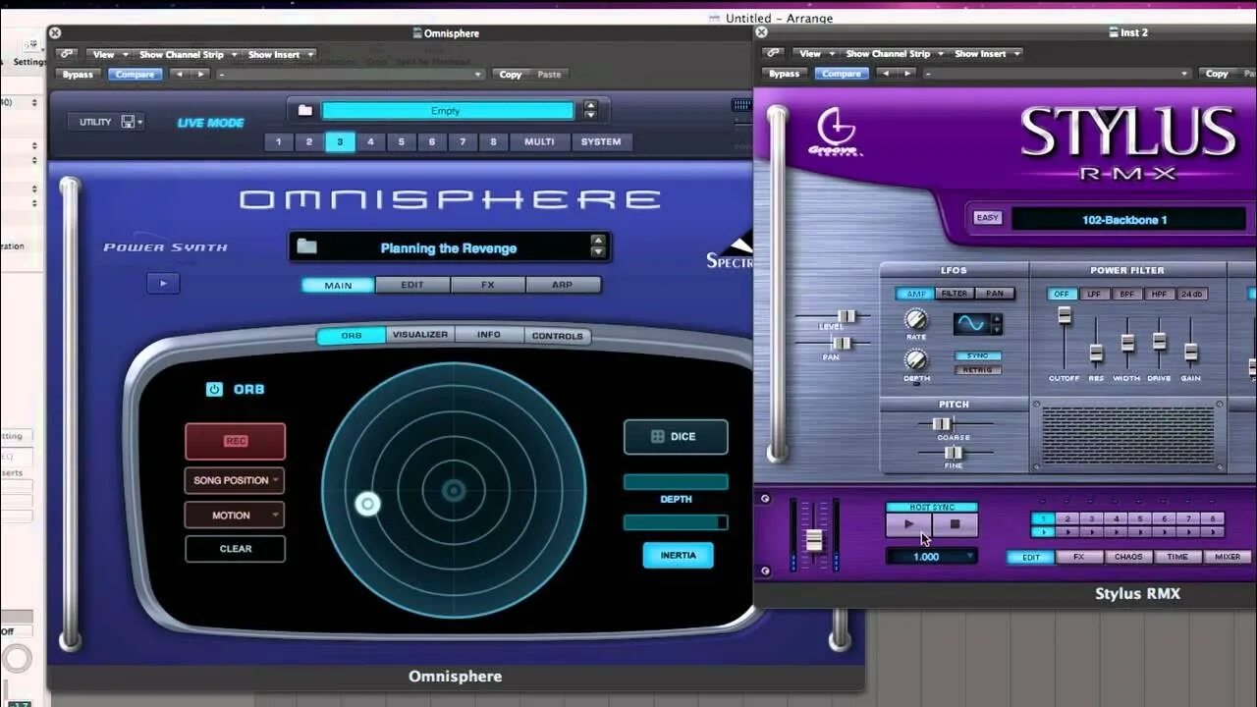Viewport: 1257px width, 707px height.
Task: Start the Stylus RMX play button
Action: click(x=908, y=524)
